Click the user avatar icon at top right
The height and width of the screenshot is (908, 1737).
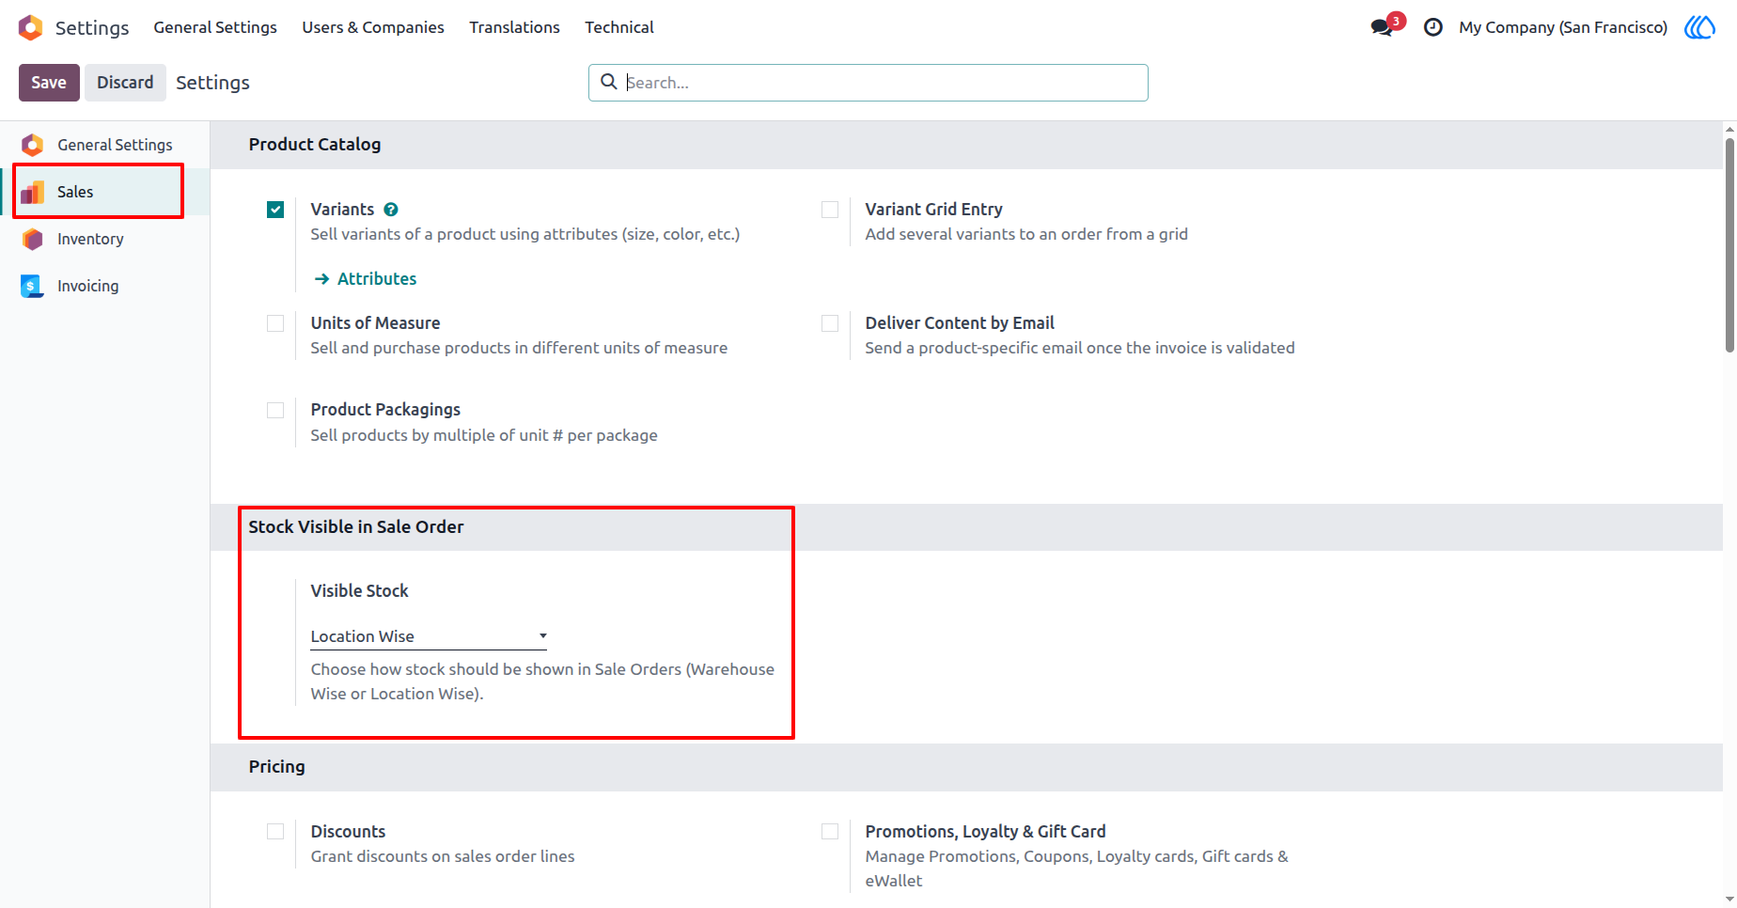(x=1699, y=27)
